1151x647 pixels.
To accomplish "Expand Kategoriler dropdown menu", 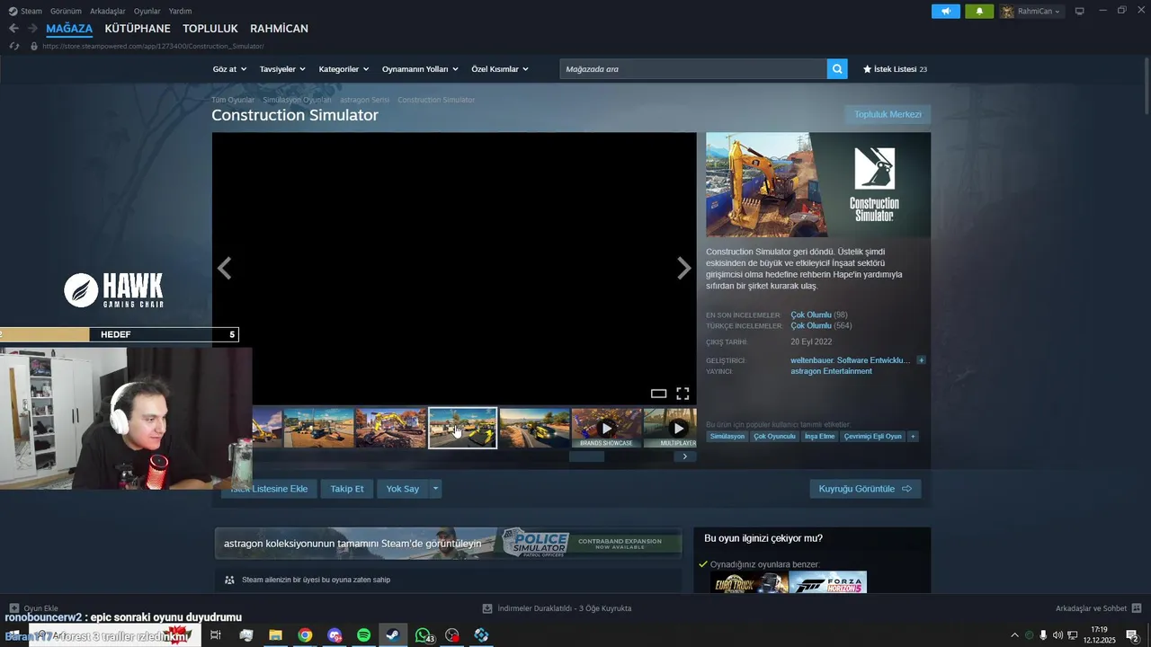I will (x=344, y=69).
